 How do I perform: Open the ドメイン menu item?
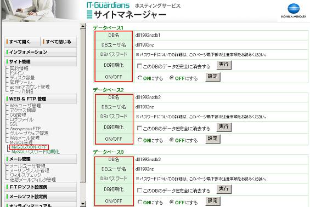17,73
